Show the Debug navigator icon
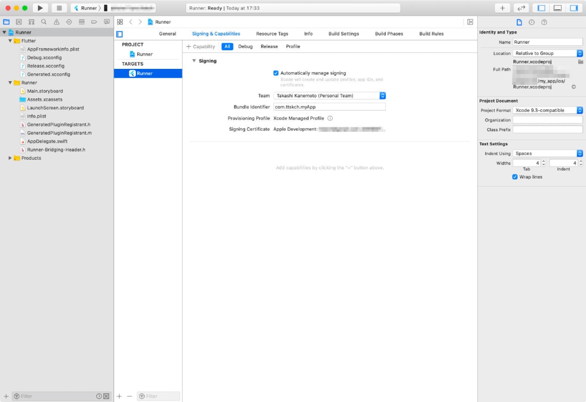The height and width of the screenshot is (402, 586). click(82, 22)
